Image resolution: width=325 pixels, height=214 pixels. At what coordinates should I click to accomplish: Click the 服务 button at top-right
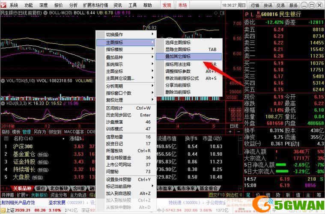(293, 5)
